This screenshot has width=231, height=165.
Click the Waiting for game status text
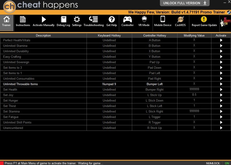[91, 163]
